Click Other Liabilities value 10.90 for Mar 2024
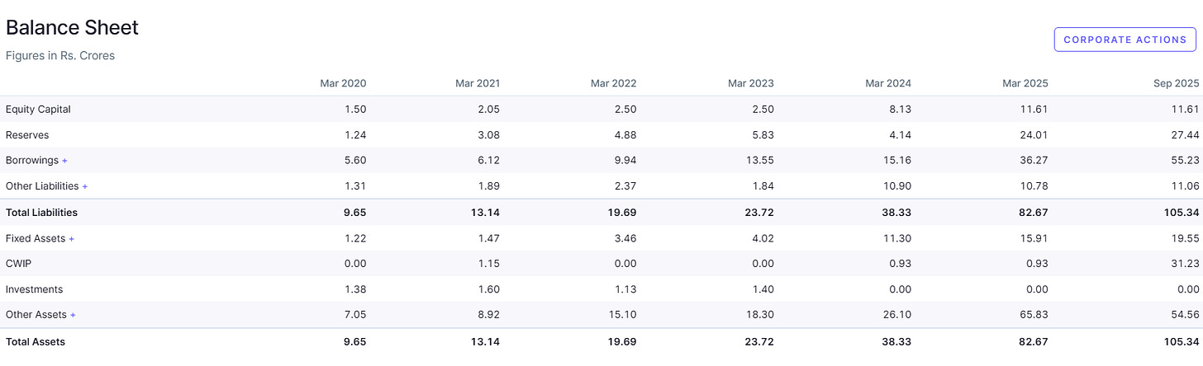The height and width of the screenshot is (366, 1203). pyautogui.click(x=897, y=186)
